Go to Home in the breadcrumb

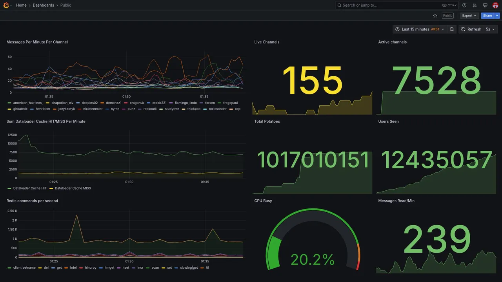tap(21, 5)
